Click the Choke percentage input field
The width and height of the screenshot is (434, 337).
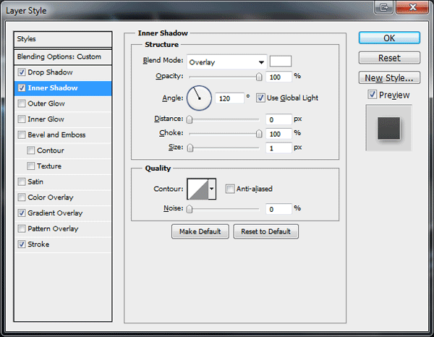pos(278,134)
